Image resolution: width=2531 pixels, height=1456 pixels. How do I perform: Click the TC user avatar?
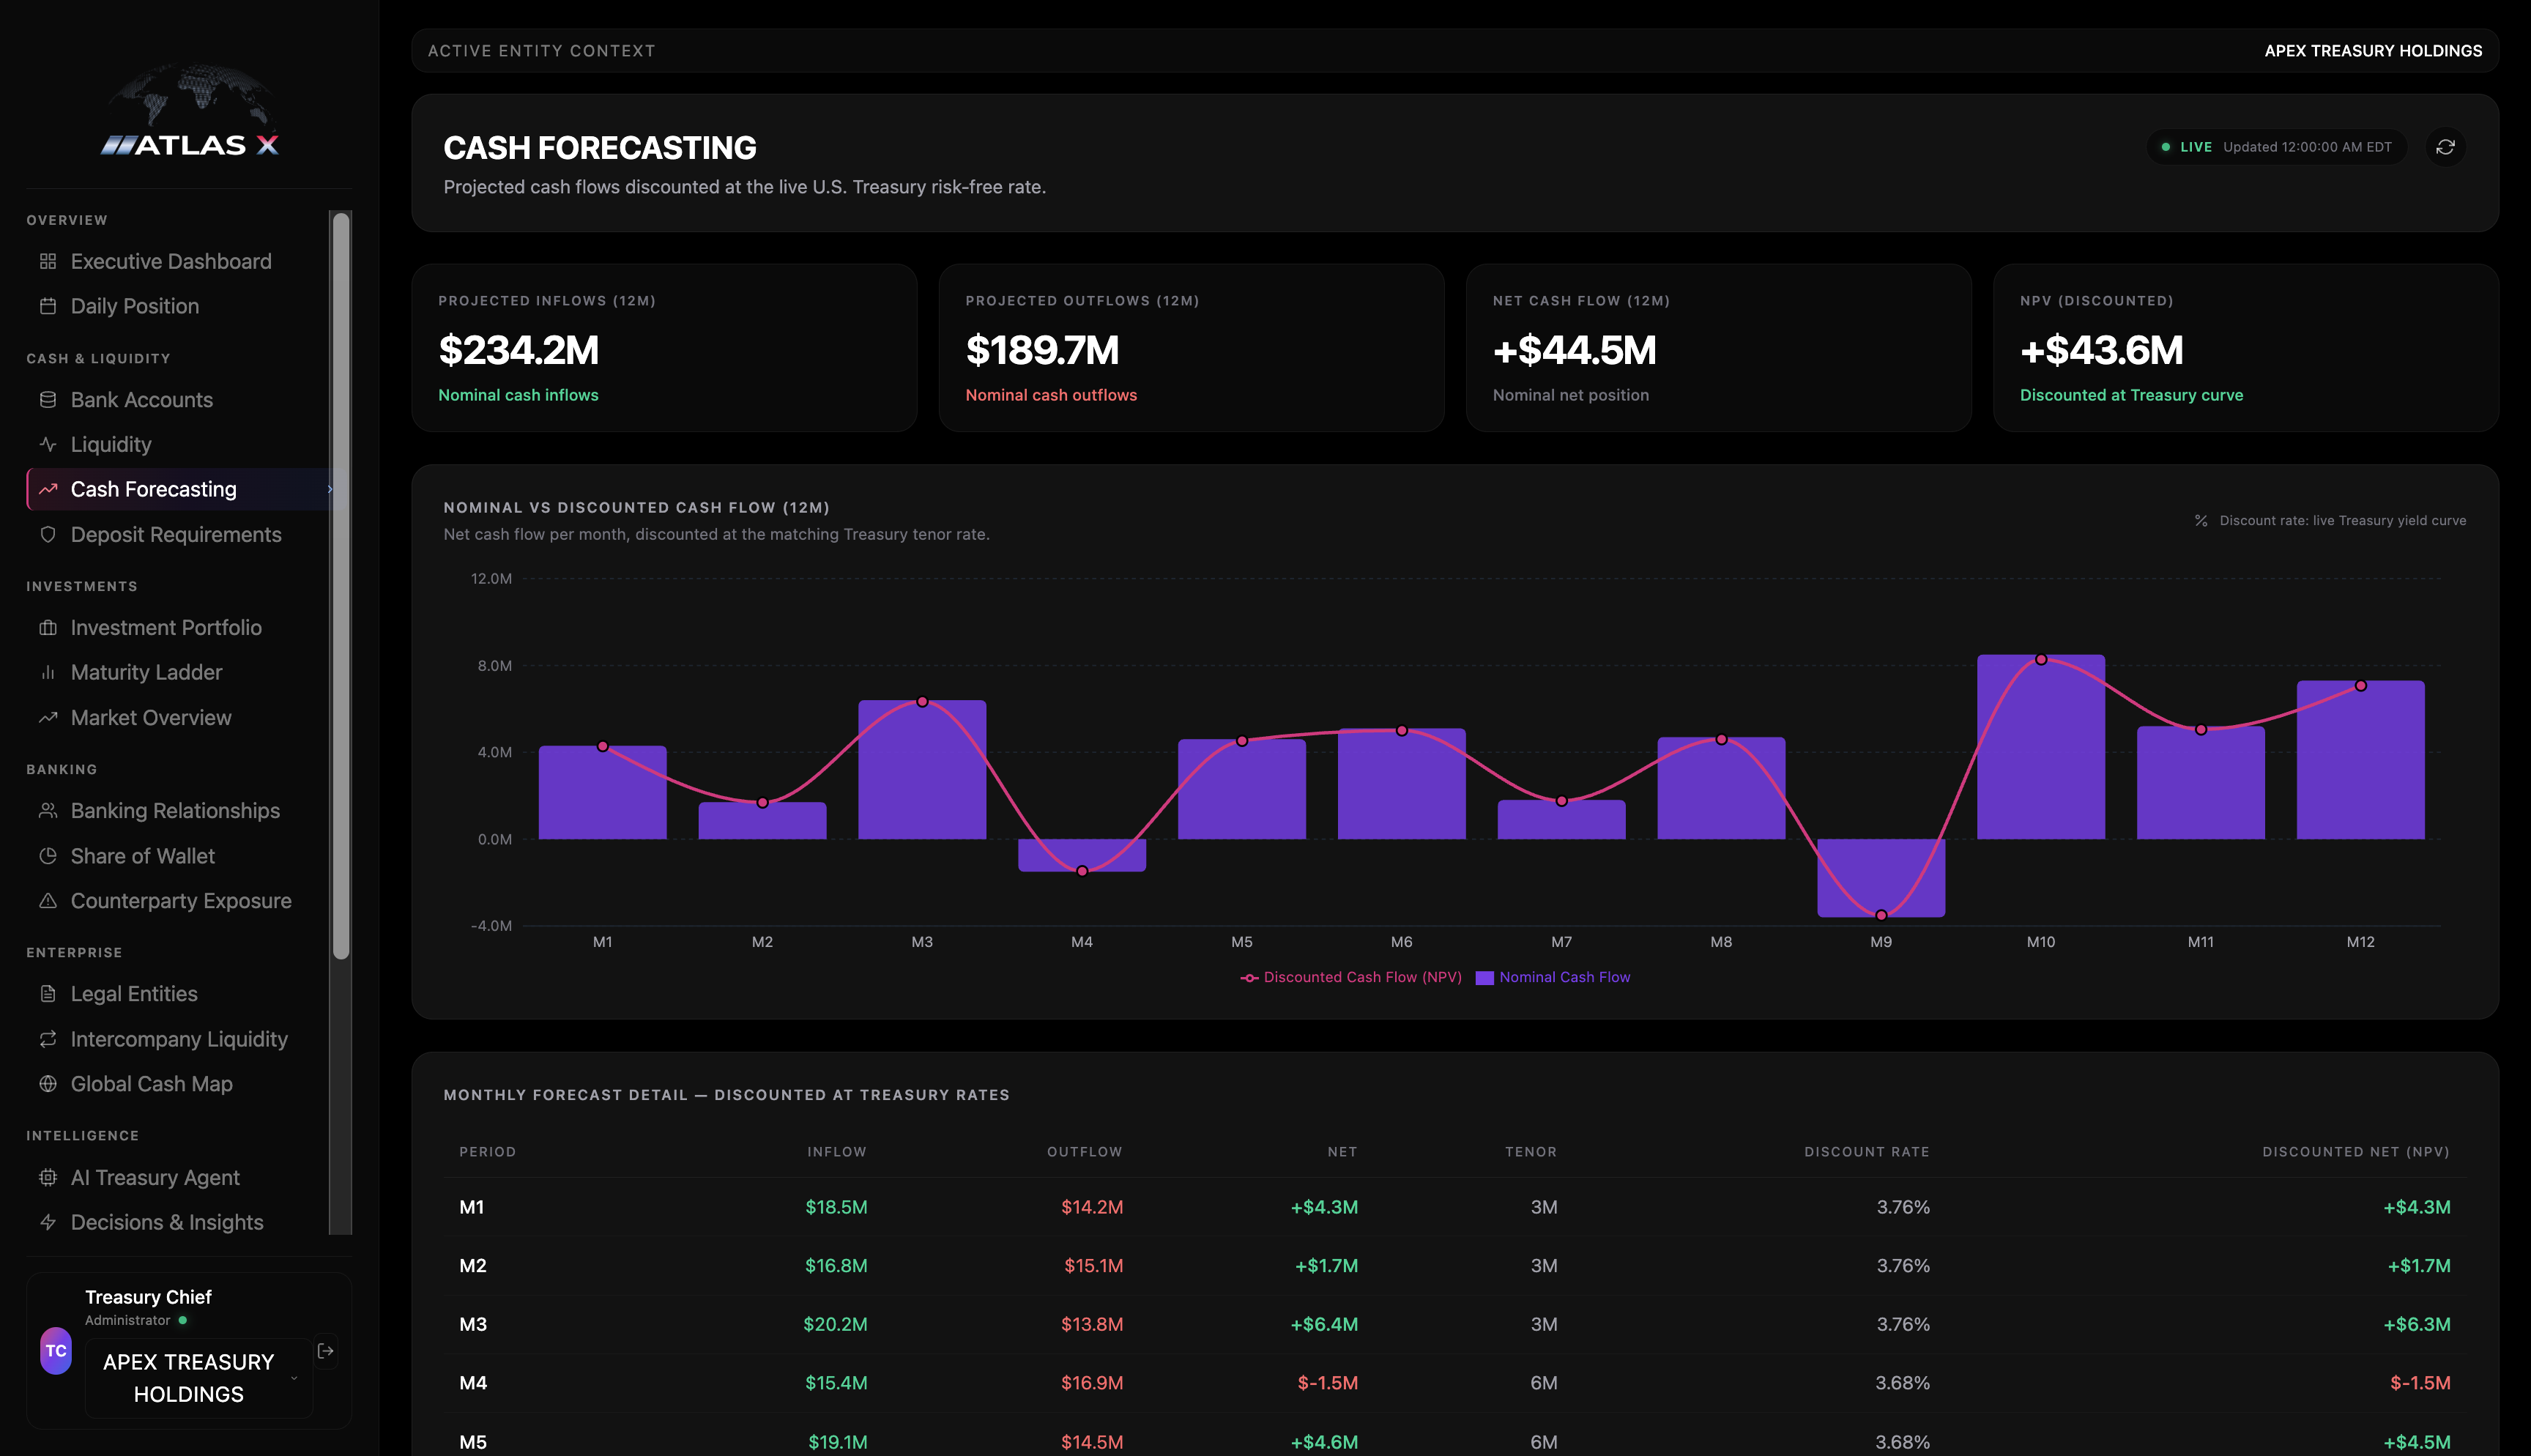[56, 1351]
